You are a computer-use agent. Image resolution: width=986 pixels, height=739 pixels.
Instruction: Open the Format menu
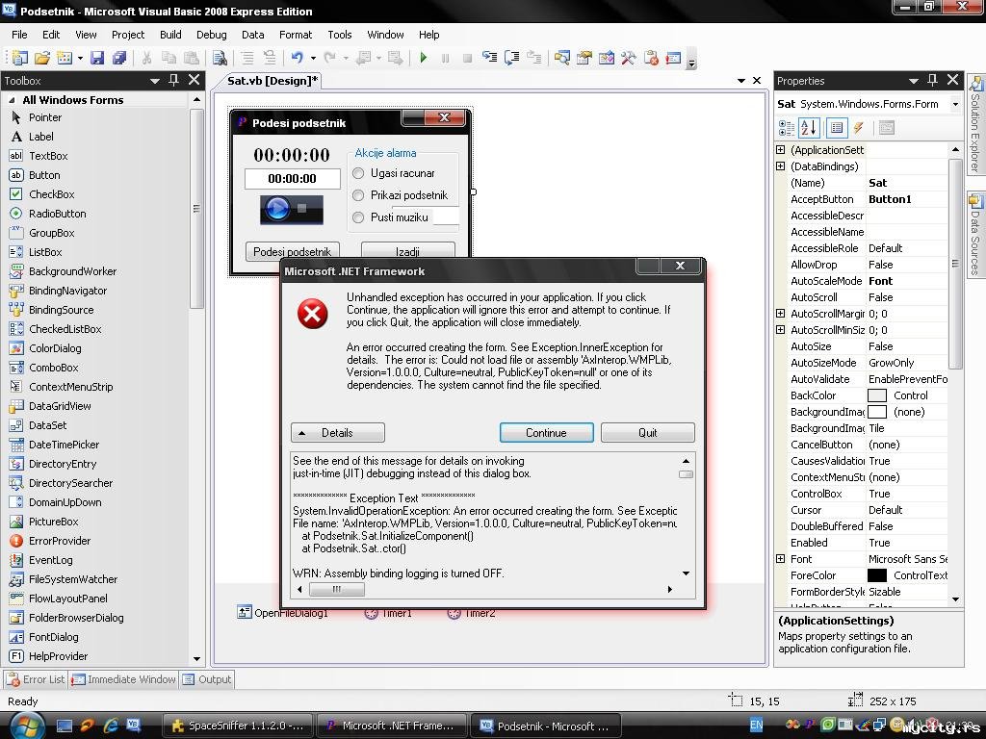point(296,35)
